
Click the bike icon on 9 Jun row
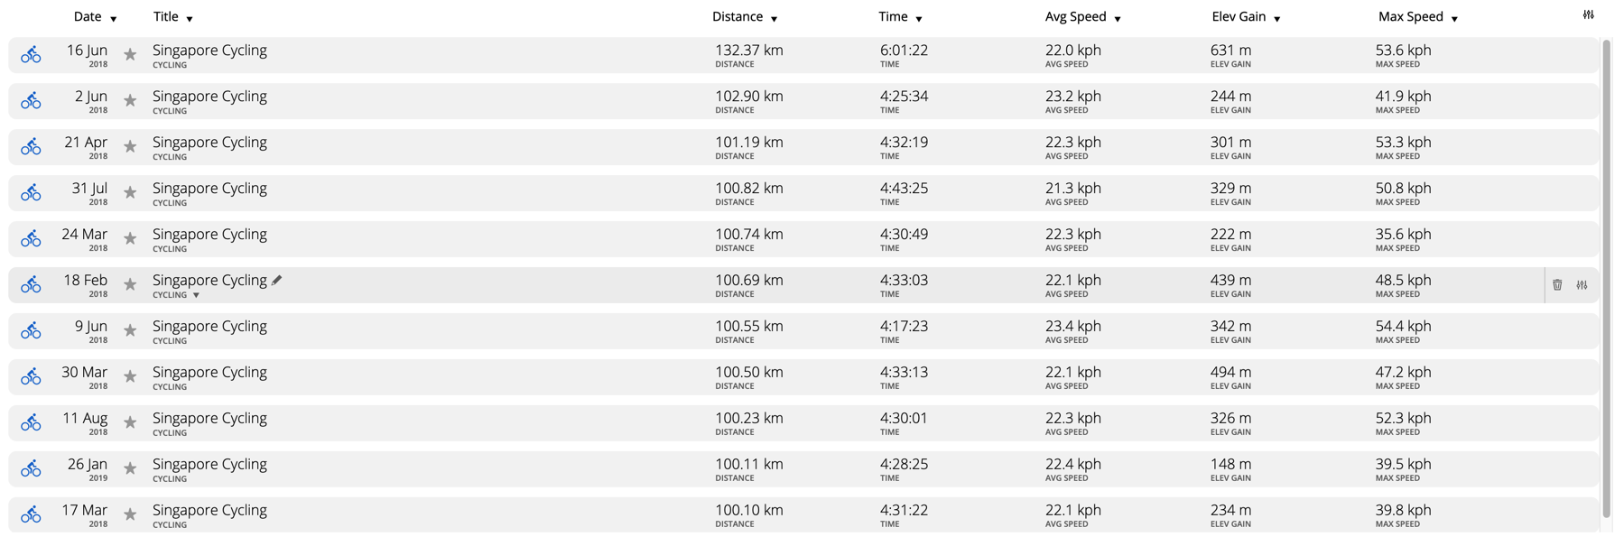click(x=31, y=331)
